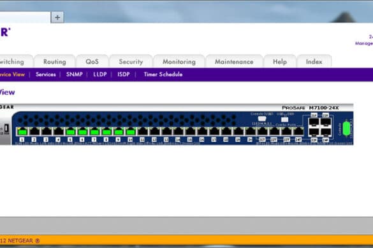373x248 pixels.
Task: Select SFP+ fiber port 24F
Action: coord(326,132)
